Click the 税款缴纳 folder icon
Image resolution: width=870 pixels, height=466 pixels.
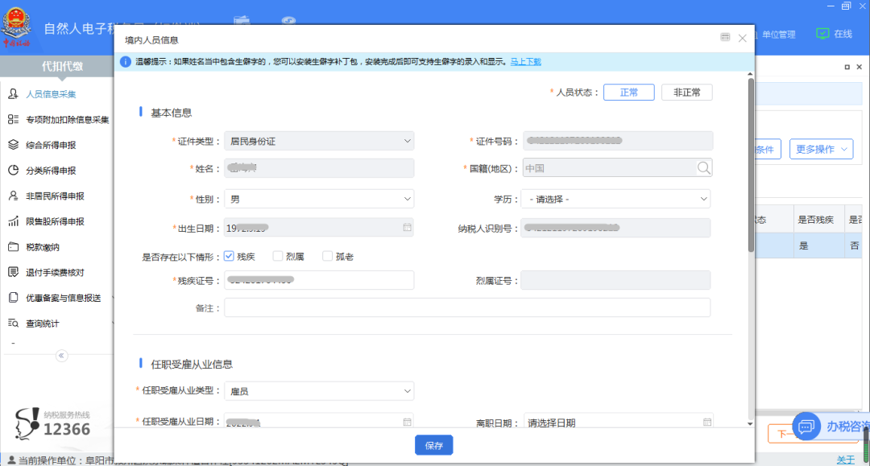click(x=14, y=246)
